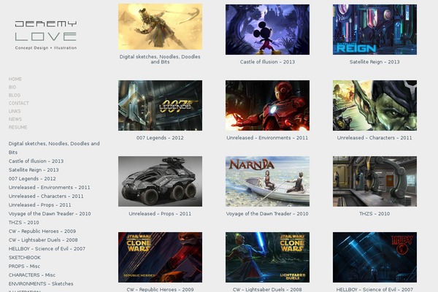Open sidebar link Unreleased – Props – 2011
This screenshot has width=438, height=292.
coord(39,205)
